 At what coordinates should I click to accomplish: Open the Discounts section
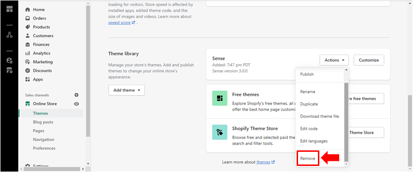[43, 71]
